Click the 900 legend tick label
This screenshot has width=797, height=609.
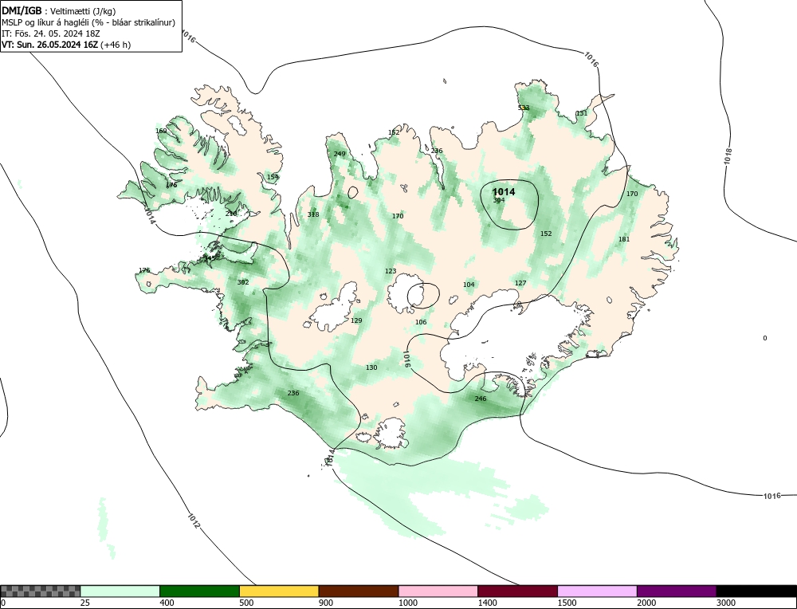pos(325,603)
